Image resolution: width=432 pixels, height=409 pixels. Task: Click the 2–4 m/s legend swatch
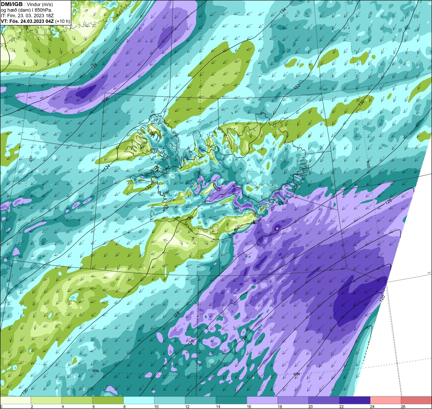pos(46,400)
